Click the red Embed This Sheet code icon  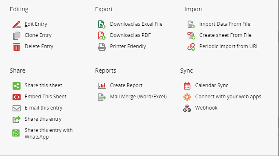[17, 97]
